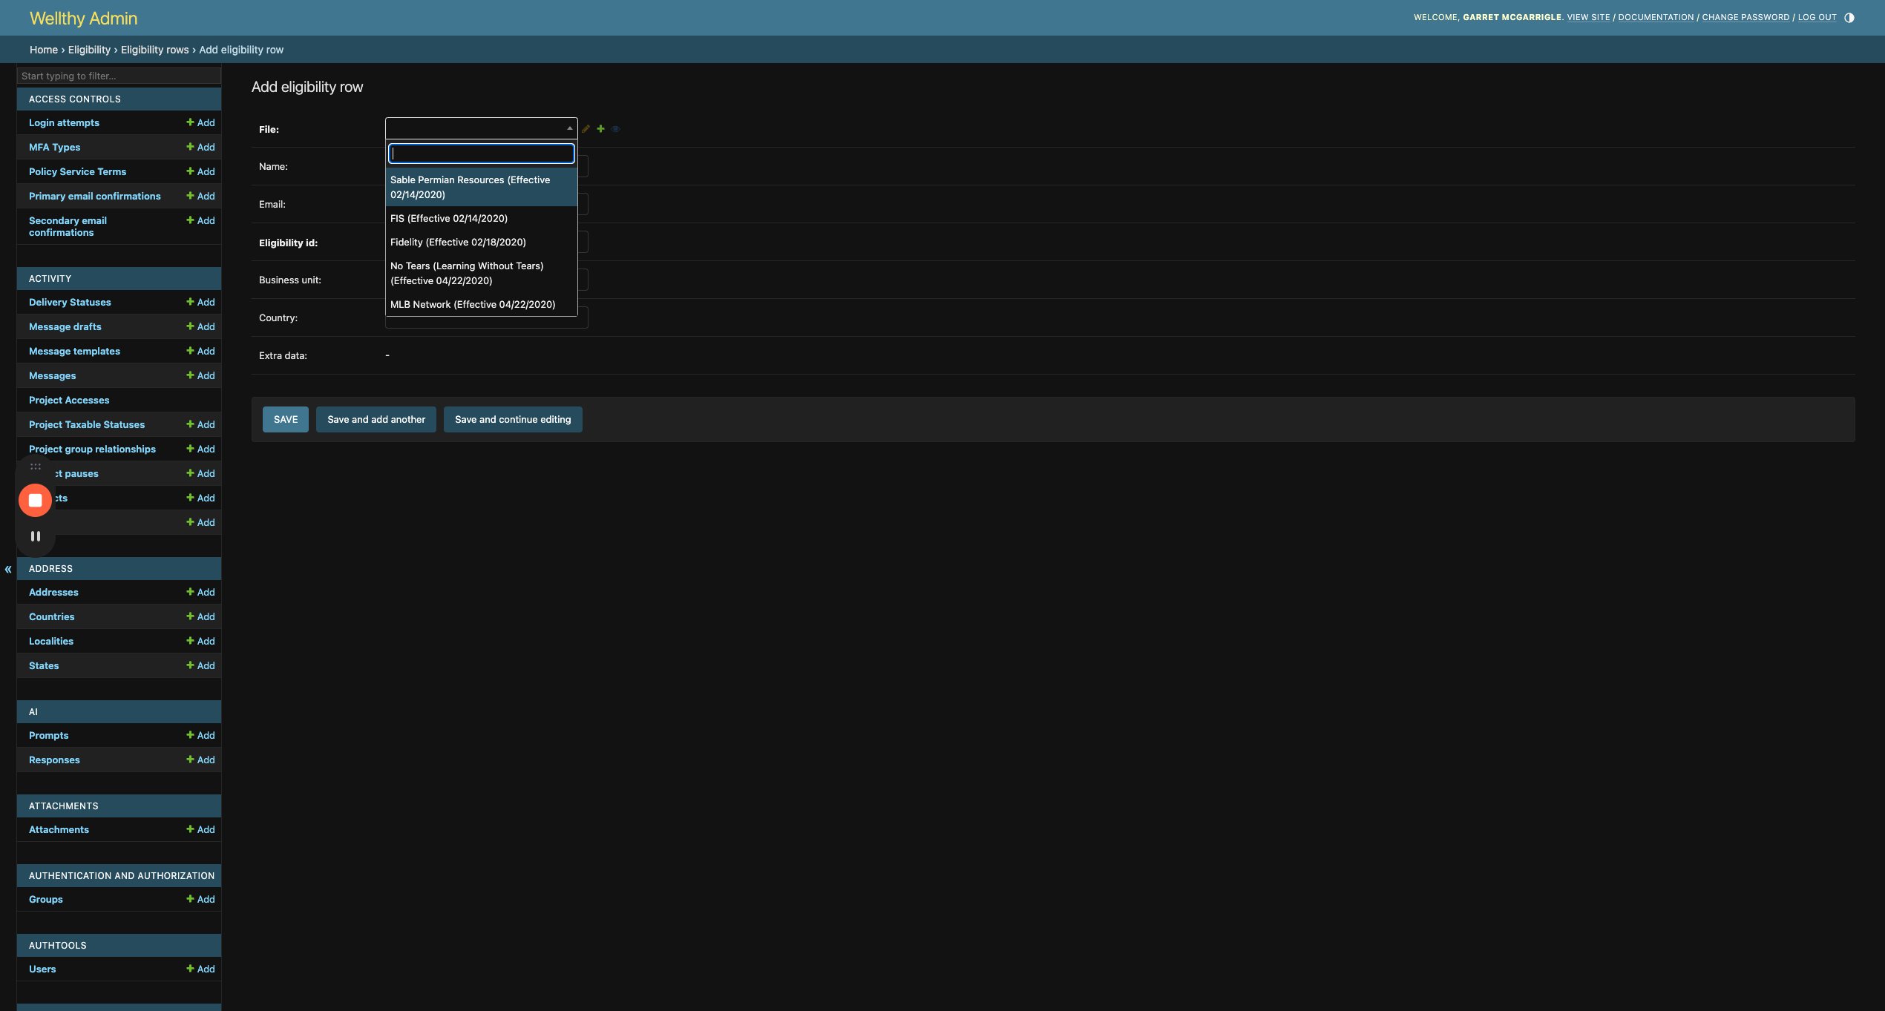Select Sable Permian Resources option
The image size is (1885, 1011).
pos(482,187)
